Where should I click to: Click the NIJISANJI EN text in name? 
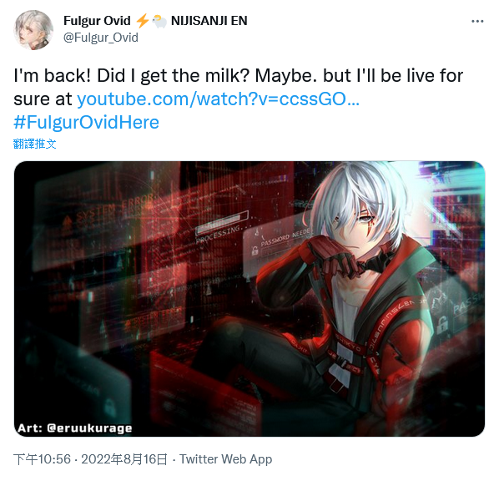tap(209, 21)
